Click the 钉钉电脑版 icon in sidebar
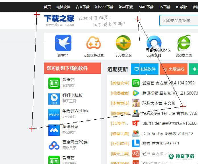 coord(54,99)
